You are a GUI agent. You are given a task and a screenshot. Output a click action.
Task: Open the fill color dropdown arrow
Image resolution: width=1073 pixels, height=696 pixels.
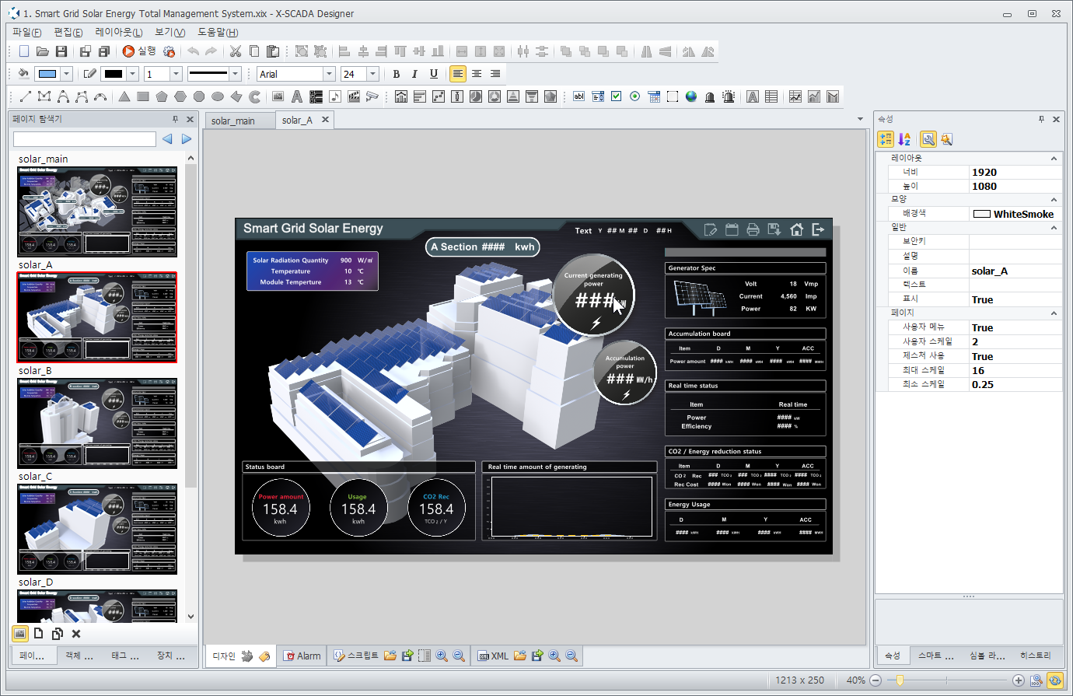(67, 74)
